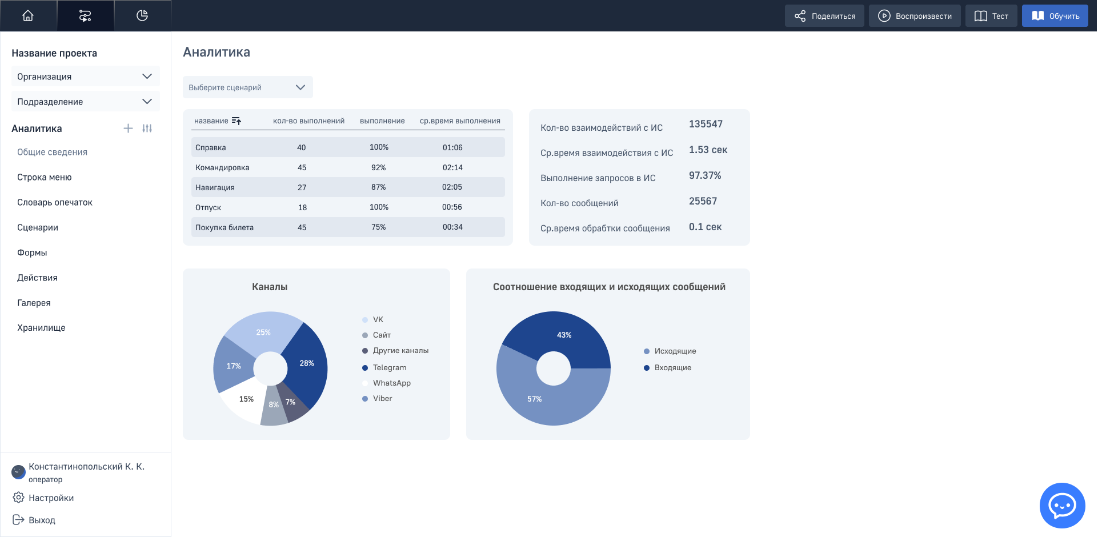This screenshot has height=537, width=1098.
Task: Toggle Сайт legend entry
Action: click(376, 335)
